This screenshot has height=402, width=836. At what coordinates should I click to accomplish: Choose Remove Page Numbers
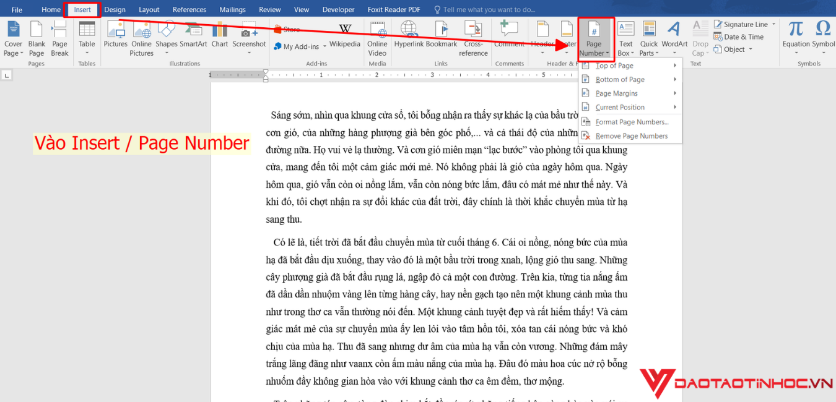[x=628, y=135]
